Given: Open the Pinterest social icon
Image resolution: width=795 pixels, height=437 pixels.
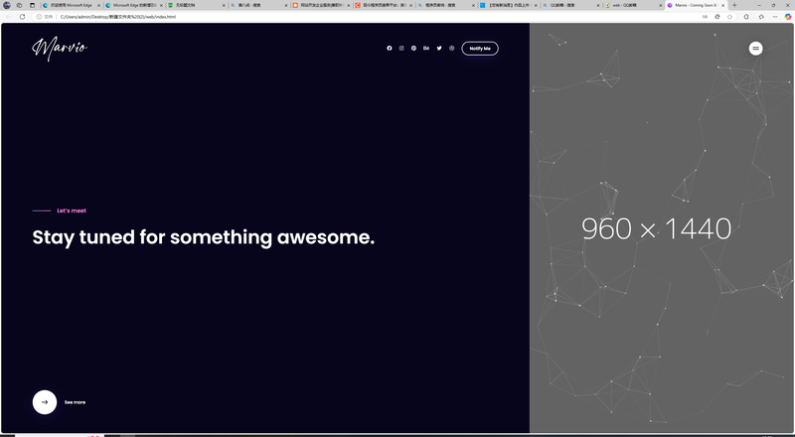Looking at the screenshot, I should pyautogui.click(x=413, y=48).
